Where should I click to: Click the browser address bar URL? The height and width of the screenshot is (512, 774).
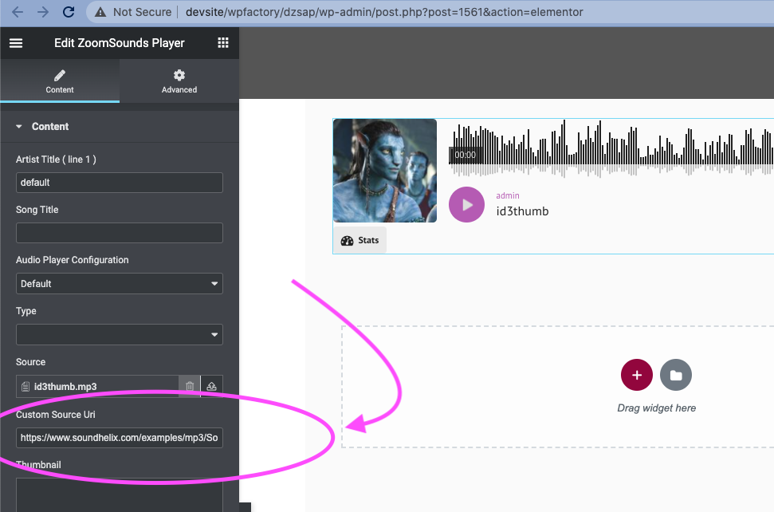pos(384,12)
